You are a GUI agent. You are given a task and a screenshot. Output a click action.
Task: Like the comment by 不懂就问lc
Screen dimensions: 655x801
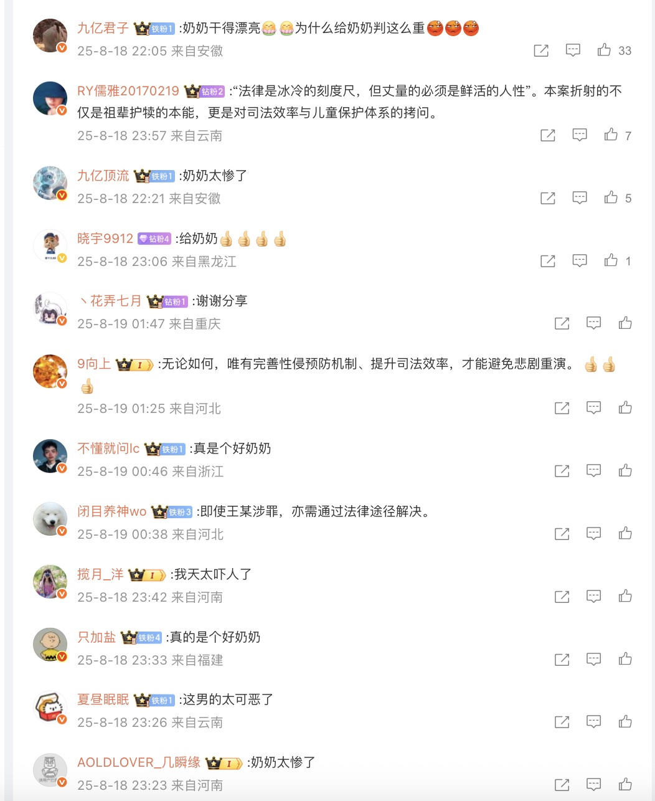click(x=625, y=471)
